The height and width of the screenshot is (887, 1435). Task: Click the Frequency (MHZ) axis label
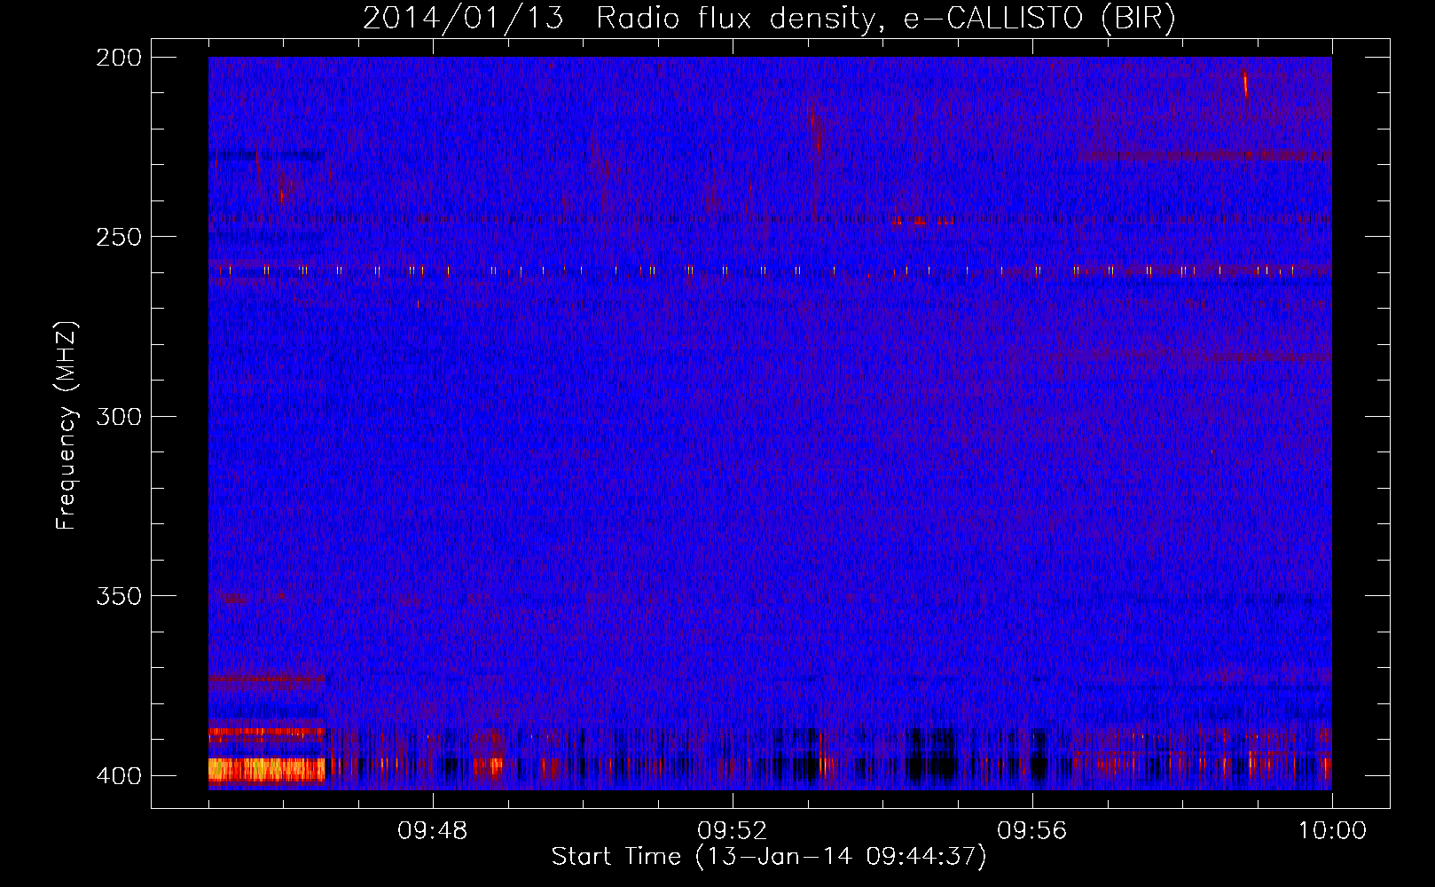67,425
